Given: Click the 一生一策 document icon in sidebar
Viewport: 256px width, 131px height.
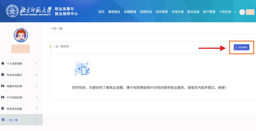Looking at the screenshot, I should tap(3, 120).
